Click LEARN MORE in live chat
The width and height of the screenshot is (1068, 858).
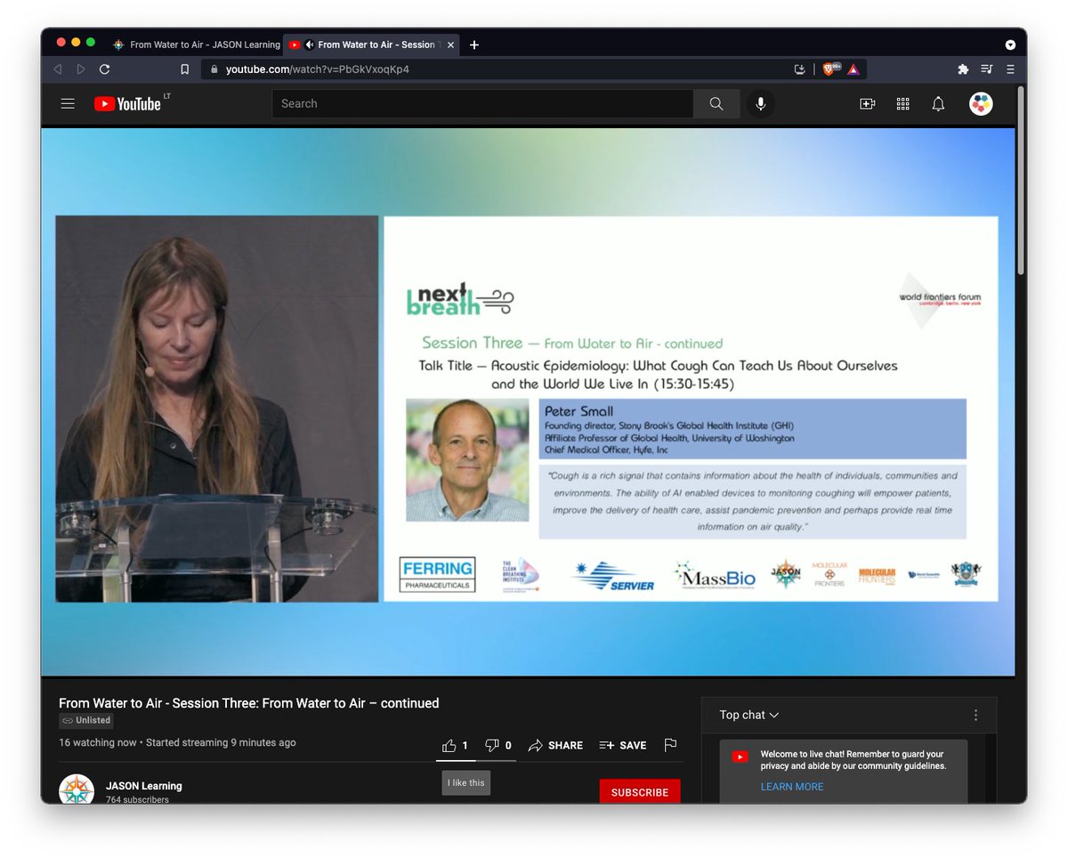tap(792, 787)
